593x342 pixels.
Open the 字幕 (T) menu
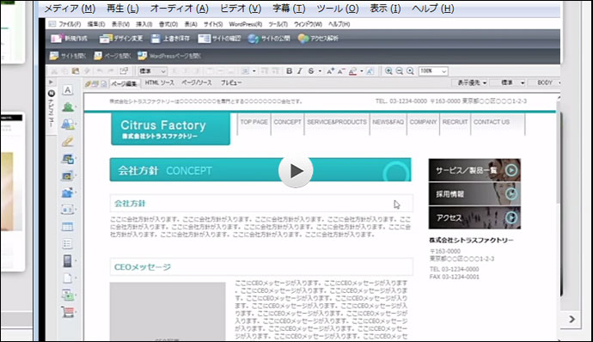[289, 9]
